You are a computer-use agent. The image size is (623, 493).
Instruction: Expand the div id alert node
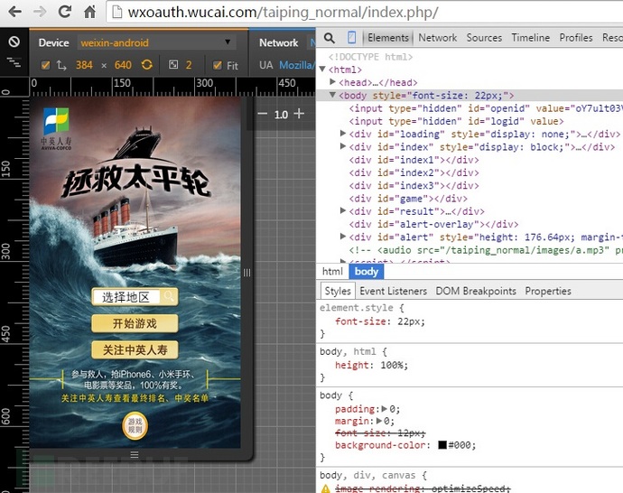(x=343, y=237)
